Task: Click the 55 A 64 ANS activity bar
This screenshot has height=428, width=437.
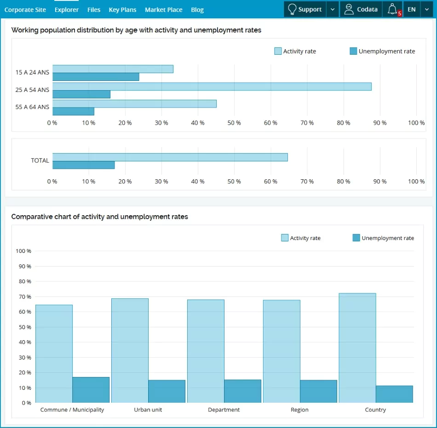Action: click(135, 103)
